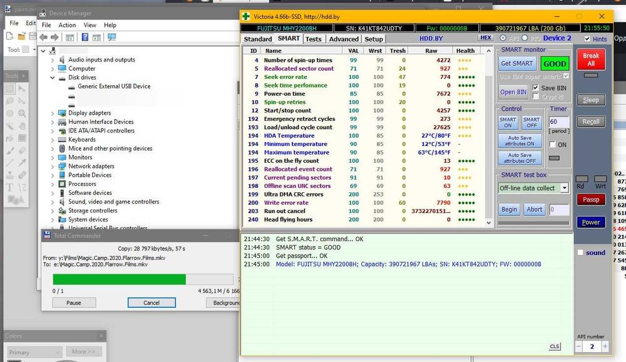
Task: Select the Generic External USB Device entry
Action: (x=114, y=86)
